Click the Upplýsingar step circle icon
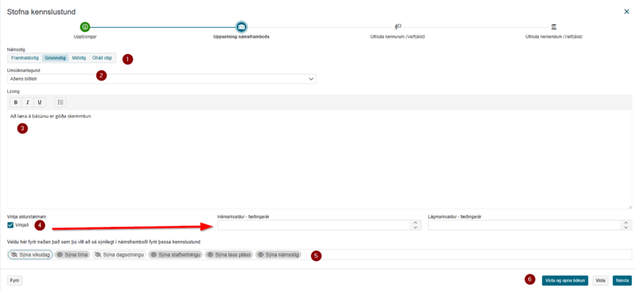Image resolution: width=636 pixels, height=291 pixels. (85, 27)
